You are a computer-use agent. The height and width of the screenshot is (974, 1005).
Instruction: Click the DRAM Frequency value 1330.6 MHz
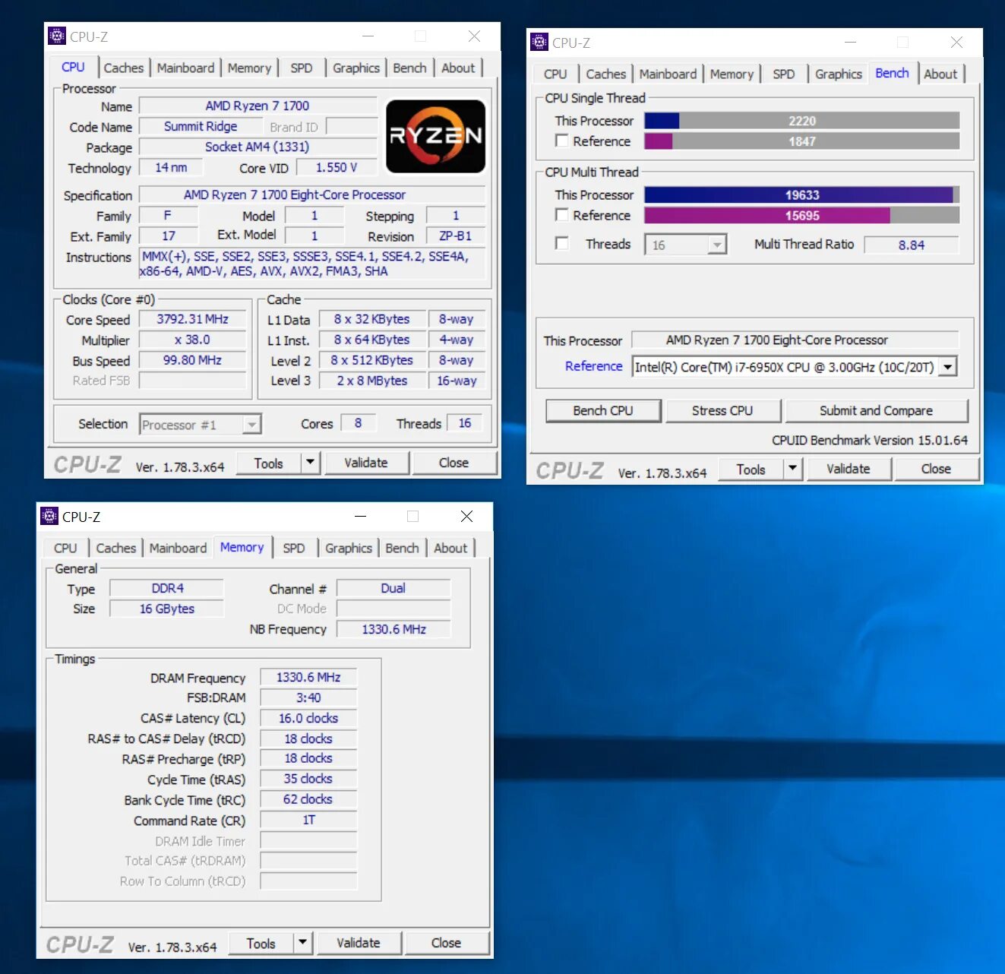click(x=308, y=677)
